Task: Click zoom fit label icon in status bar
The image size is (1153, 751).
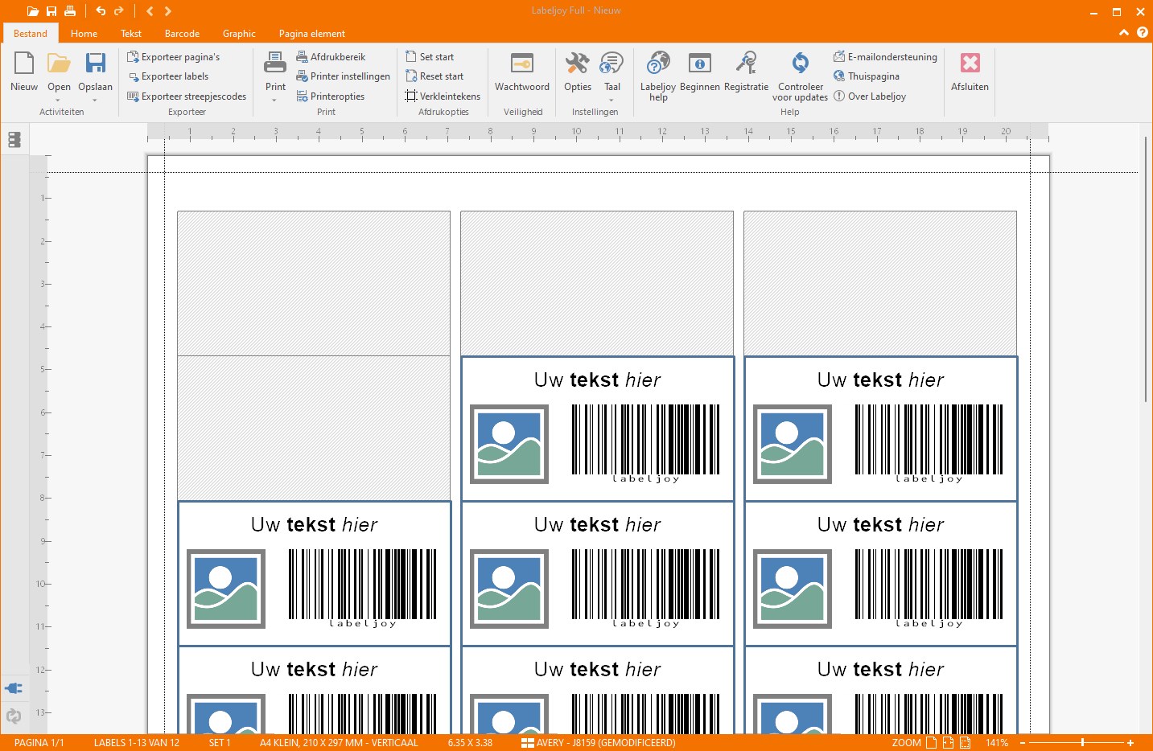Action: point(966,743)
